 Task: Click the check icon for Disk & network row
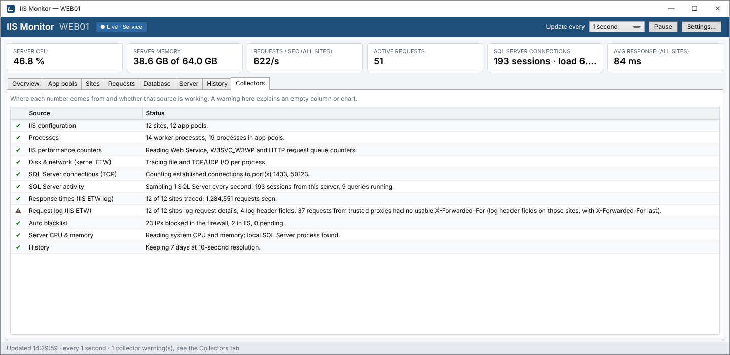point(18,162)
